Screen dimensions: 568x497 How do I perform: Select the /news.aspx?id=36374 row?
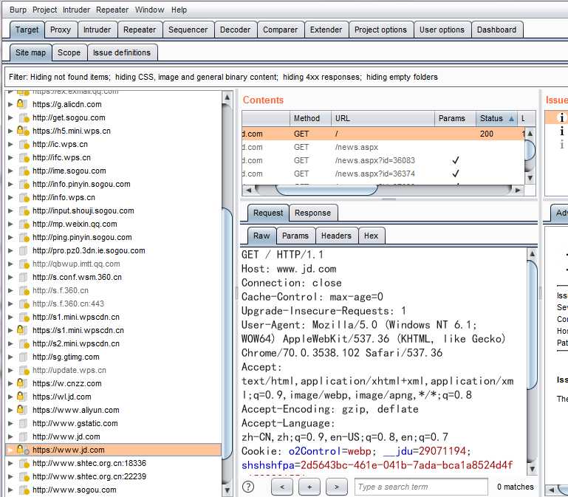(383, 174)
